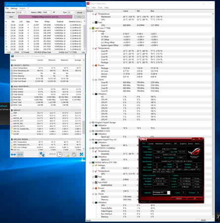Collapse the CPU Utilization node in HWMonitor
Screen dimensions: 220x223
tap(93, 94)
